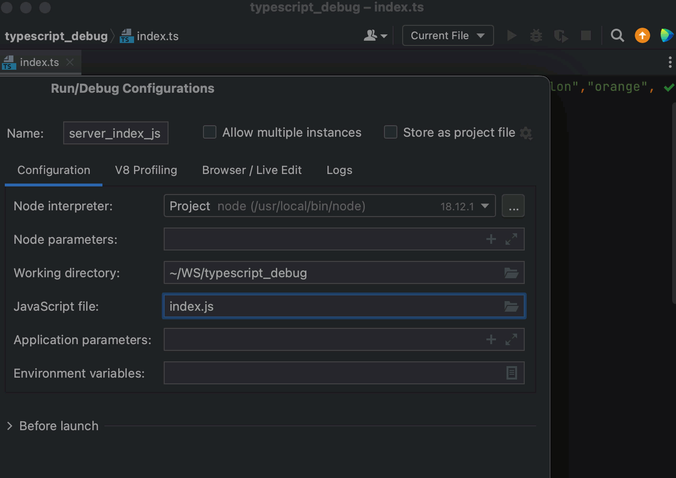
Task: Open the Node interpreter dropdown
Action: pos(485,206)
